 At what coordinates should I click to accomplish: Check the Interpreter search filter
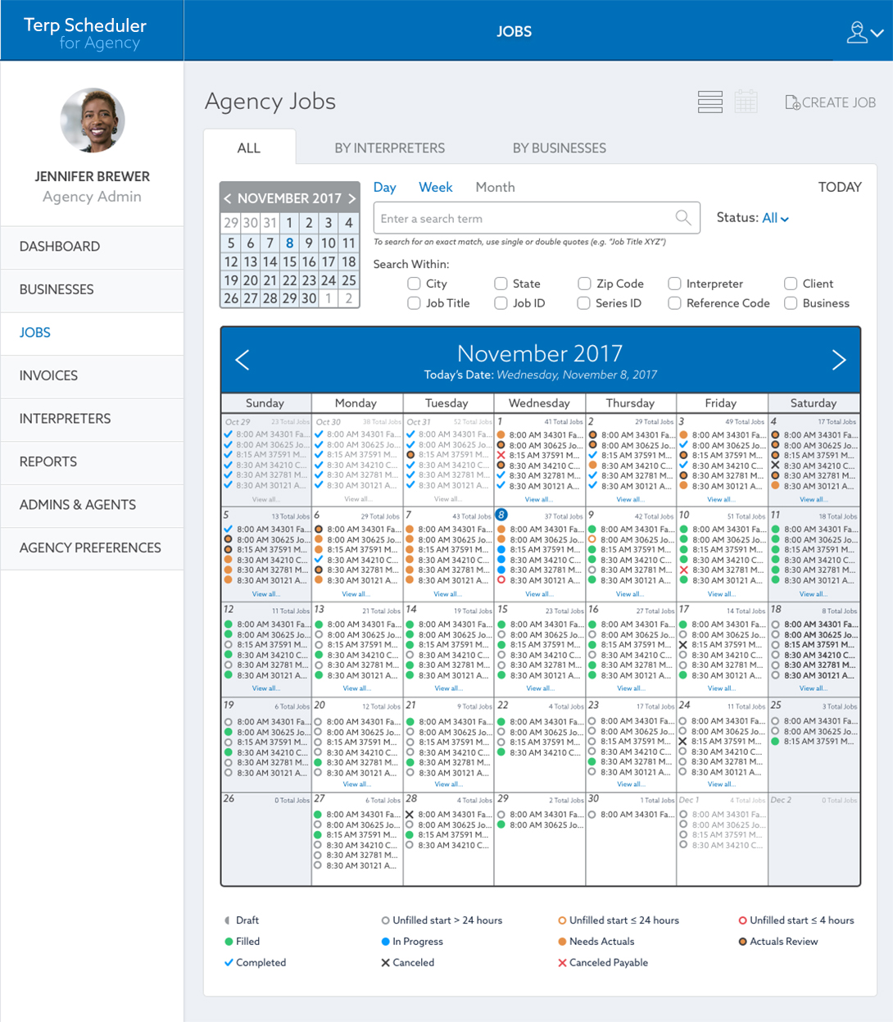click(x=673, y=283)
